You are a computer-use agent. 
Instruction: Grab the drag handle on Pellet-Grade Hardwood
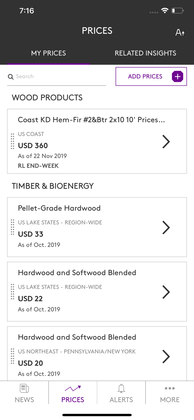point(12,227)
